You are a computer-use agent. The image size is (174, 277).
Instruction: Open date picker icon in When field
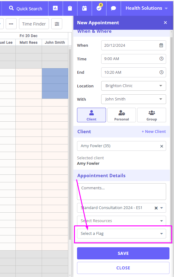(x=161, y=46)
